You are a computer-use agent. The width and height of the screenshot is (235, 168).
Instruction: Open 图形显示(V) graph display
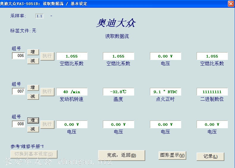click(172, 155)
